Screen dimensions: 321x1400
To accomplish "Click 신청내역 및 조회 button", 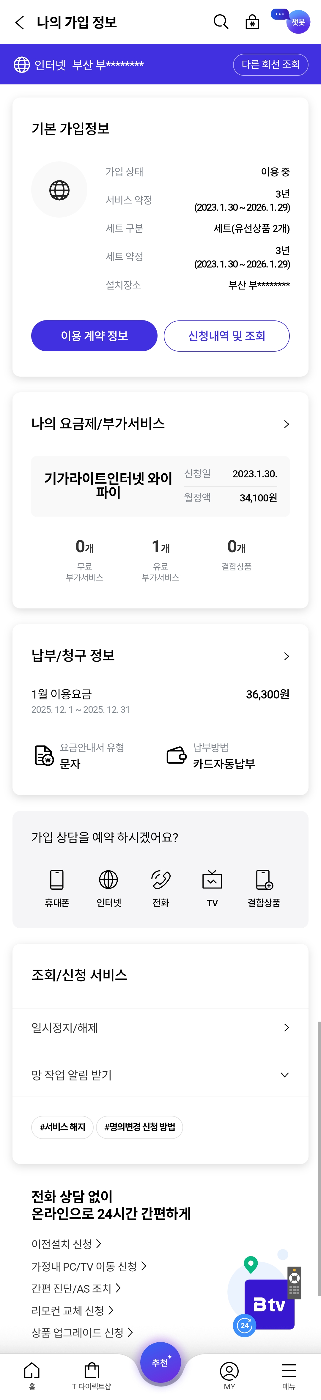I will click(x=226, y=335).
